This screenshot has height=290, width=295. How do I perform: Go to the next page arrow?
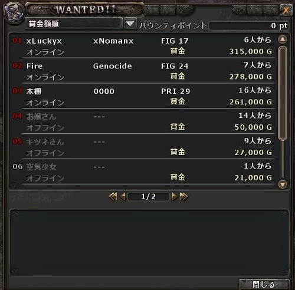(175, 196)
